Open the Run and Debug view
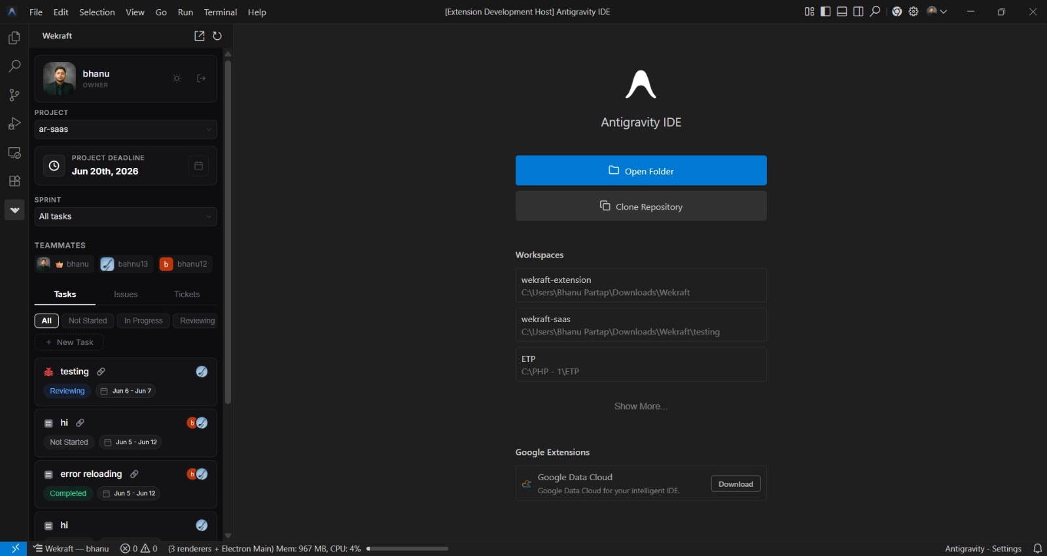Screen dimensions: 1047x556 click(x=14, y=123)
